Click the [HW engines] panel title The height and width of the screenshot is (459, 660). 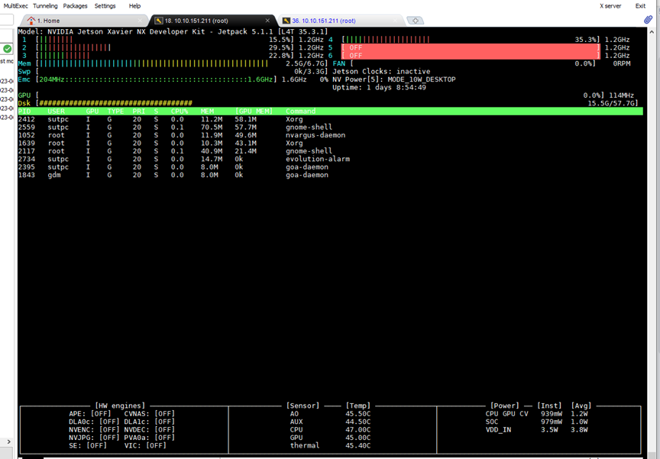tap(120, 406)
